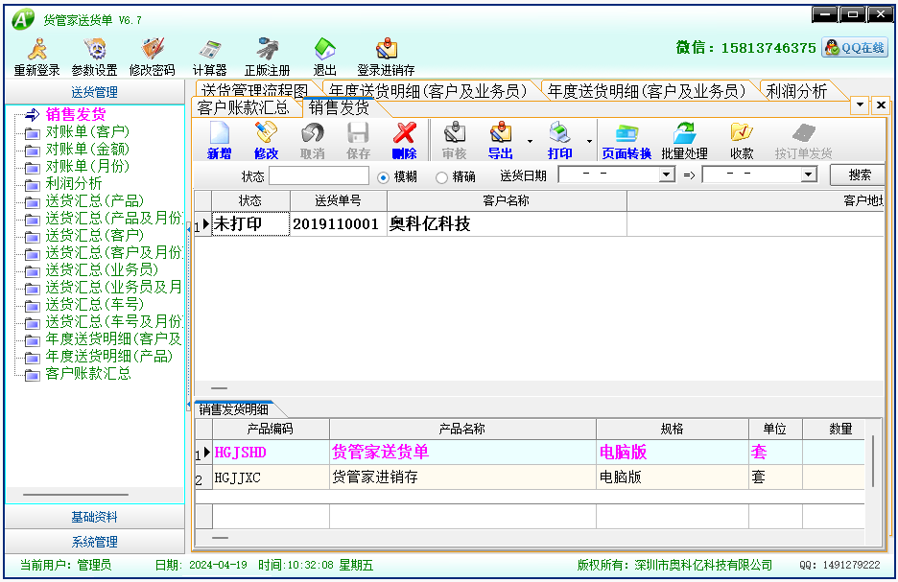The width and height of the screenshot is (898, 582).
Task: Expand the 打印 print dropdown arrow
Action: (588, 142)
